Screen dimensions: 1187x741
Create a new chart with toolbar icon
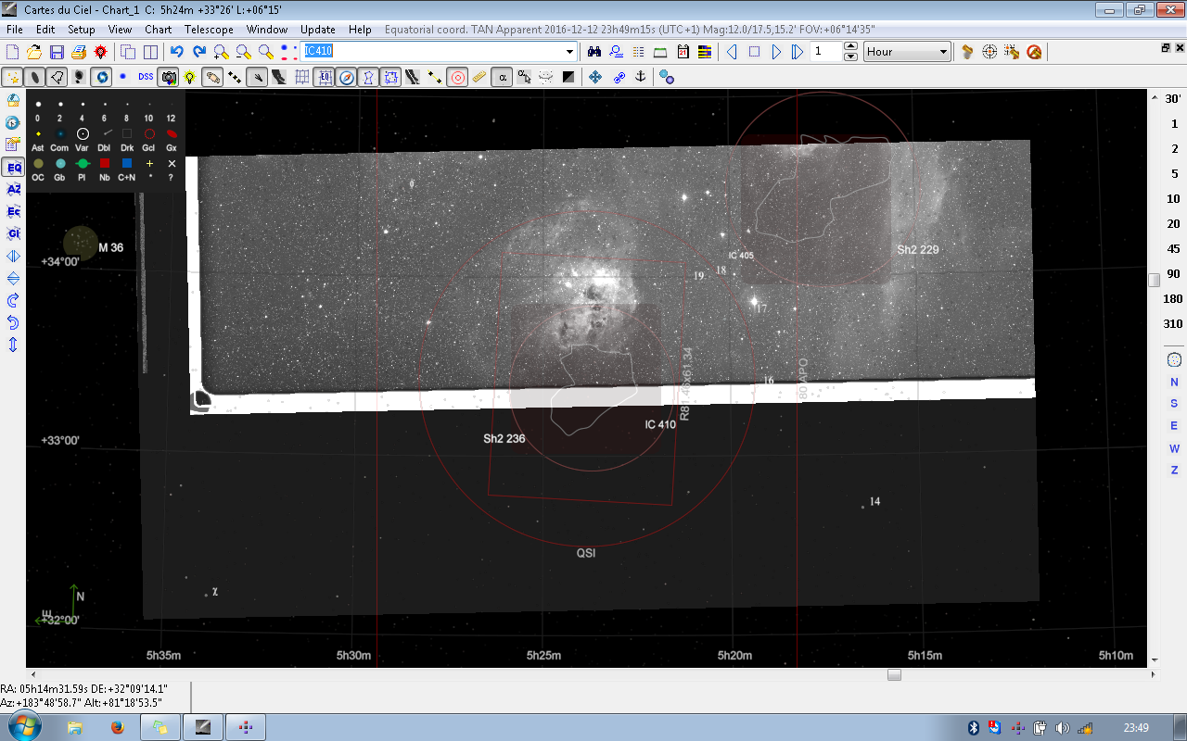[x=14, y=52]
